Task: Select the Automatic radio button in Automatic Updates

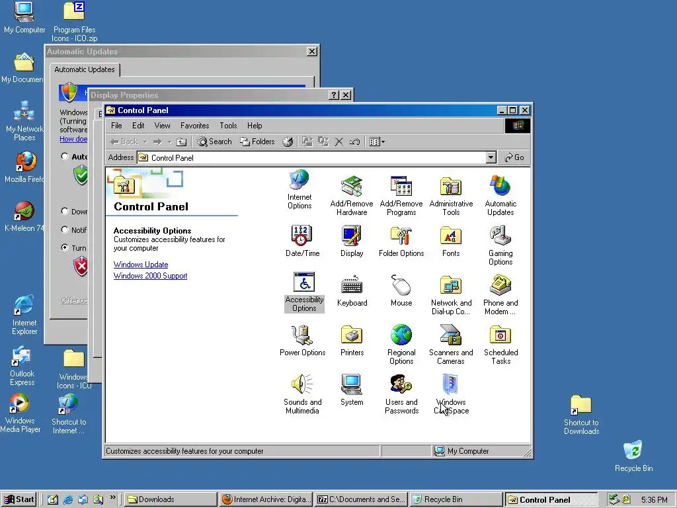Action: (65, 156)
